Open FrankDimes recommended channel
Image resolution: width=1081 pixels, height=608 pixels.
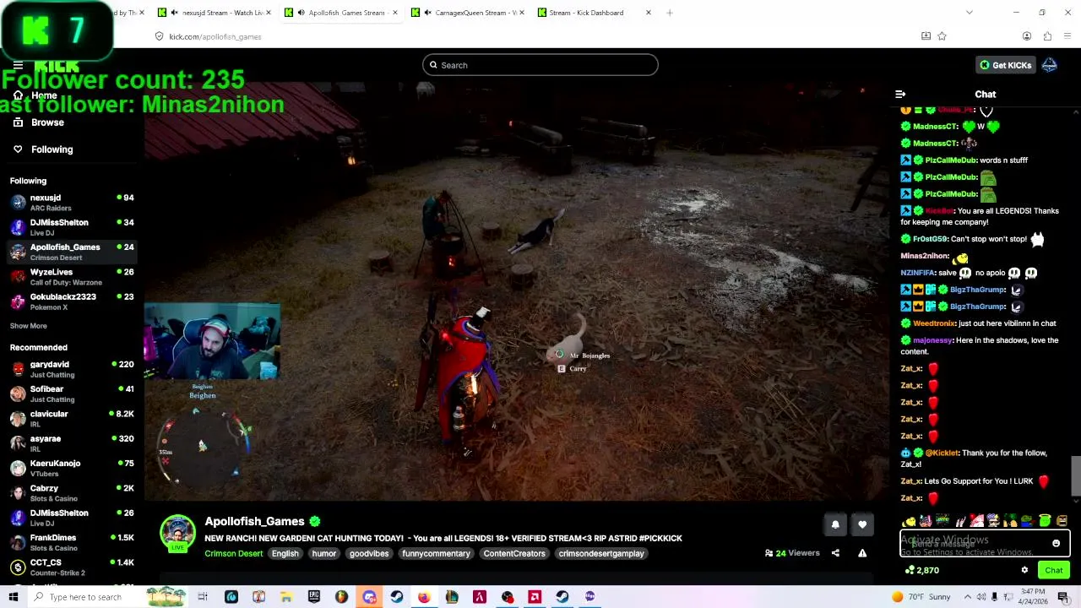click(72, 542)
